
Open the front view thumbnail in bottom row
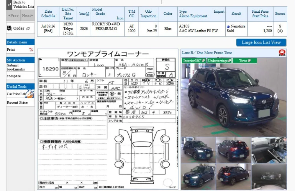pyautogui.click(x=198, y=177)
